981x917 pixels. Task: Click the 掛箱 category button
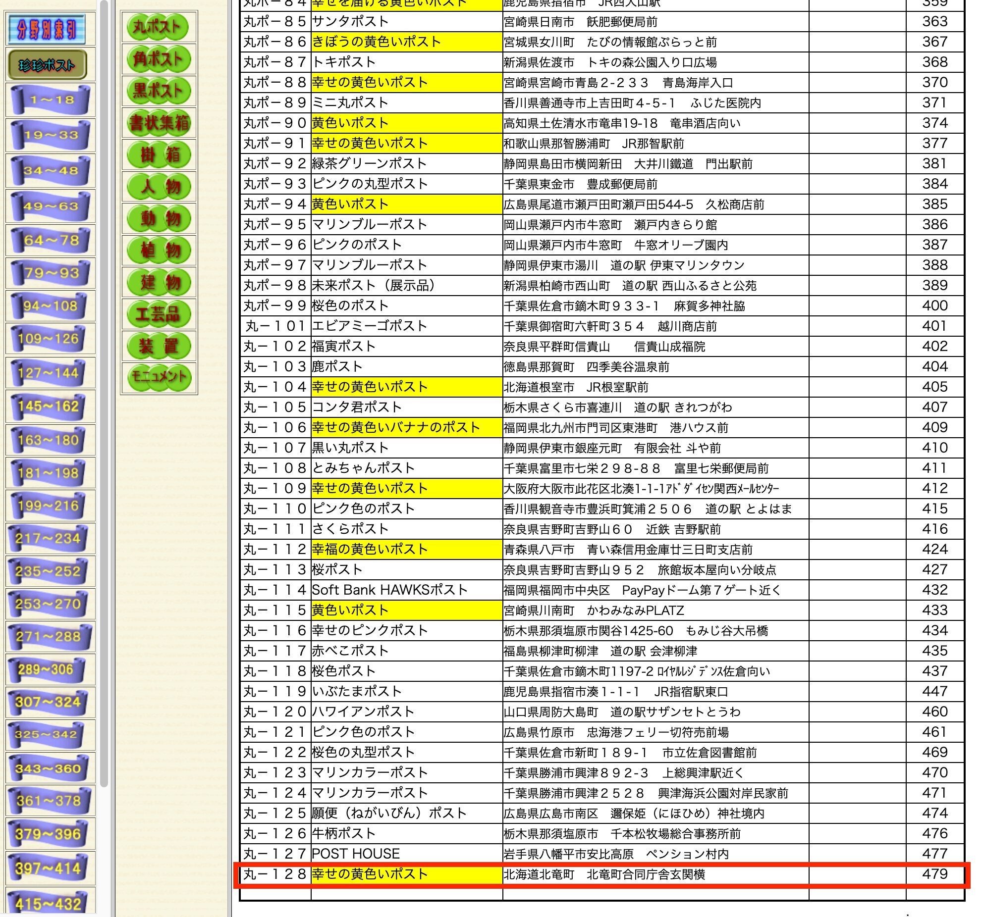[158, 155]
